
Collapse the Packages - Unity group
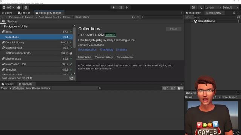[2, 26]
